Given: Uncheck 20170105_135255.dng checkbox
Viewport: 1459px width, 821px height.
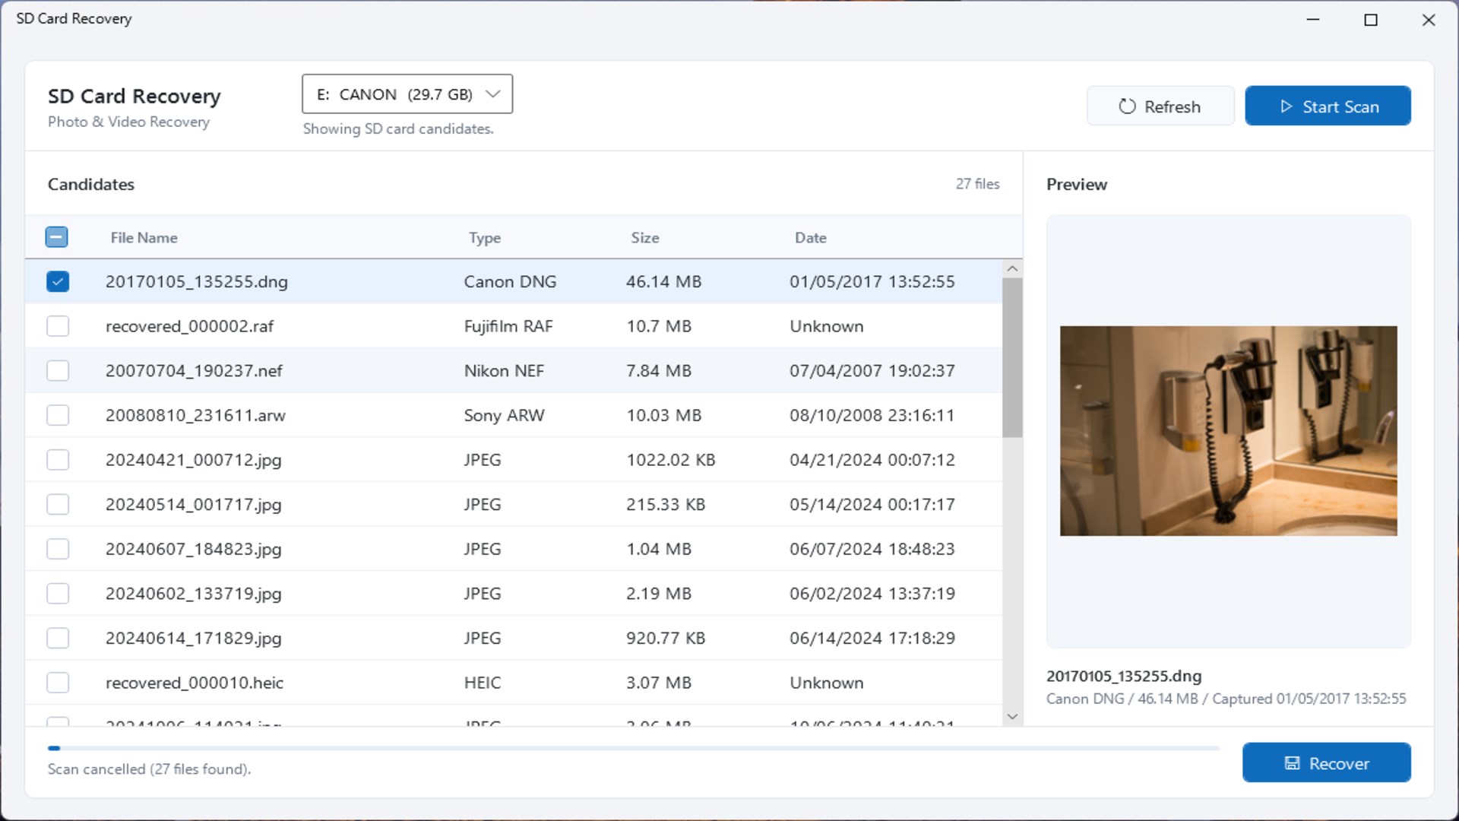Looking at the screenshot, I should (x=58, y=281).
